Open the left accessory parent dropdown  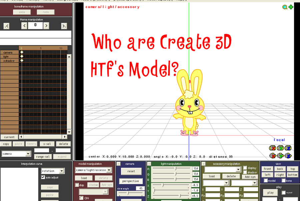pos(226,183)
